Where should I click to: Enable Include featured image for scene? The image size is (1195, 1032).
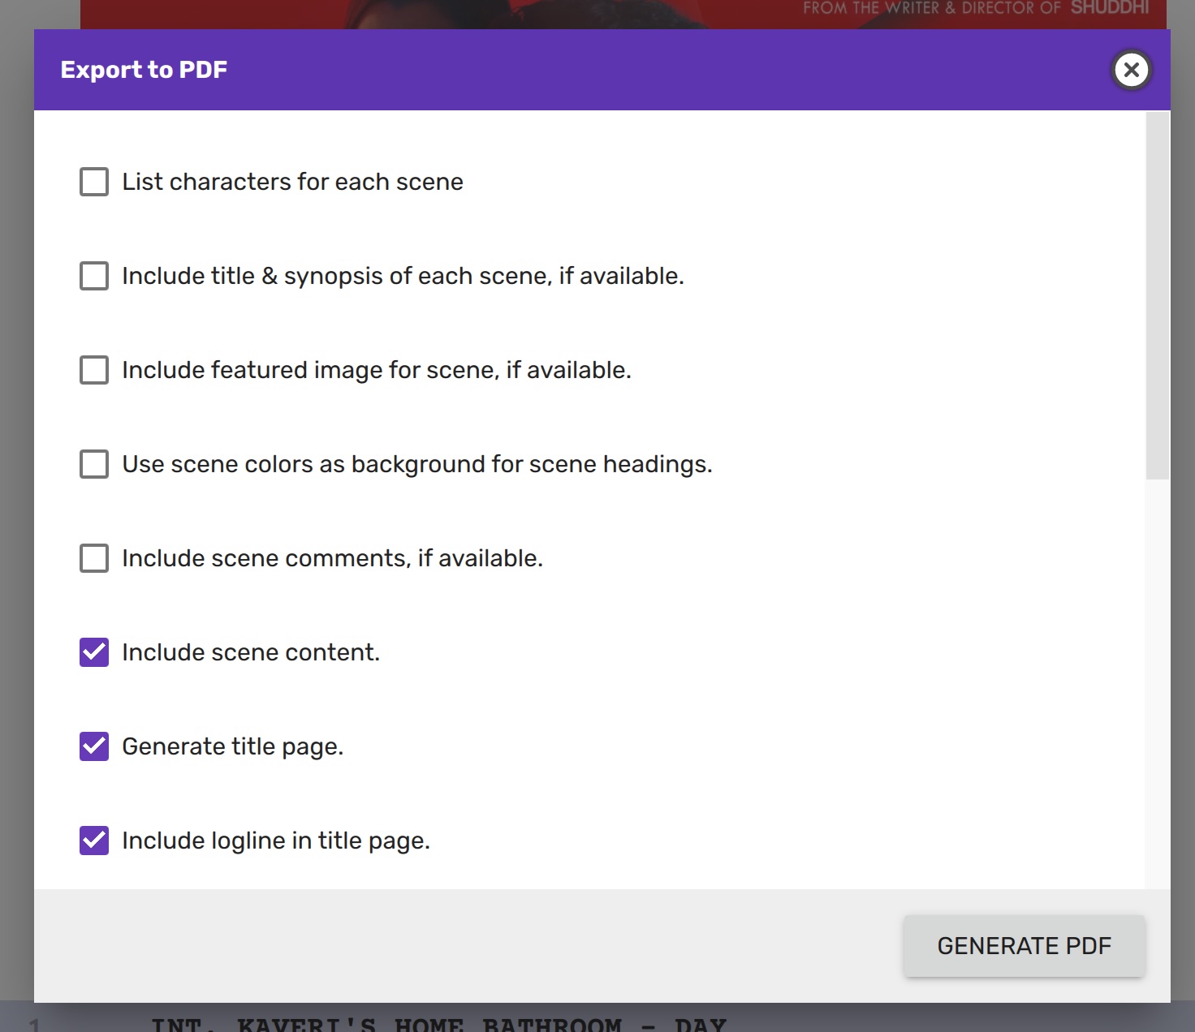(94, 370)
